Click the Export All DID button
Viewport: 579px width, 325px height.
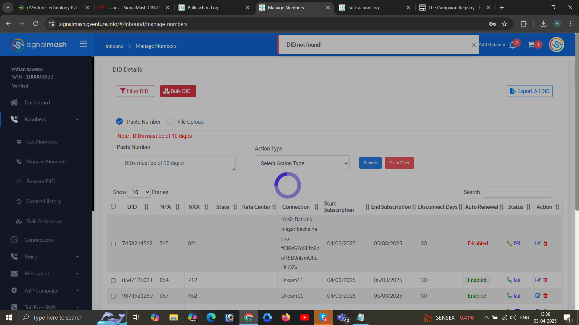[x=530, y=91]
